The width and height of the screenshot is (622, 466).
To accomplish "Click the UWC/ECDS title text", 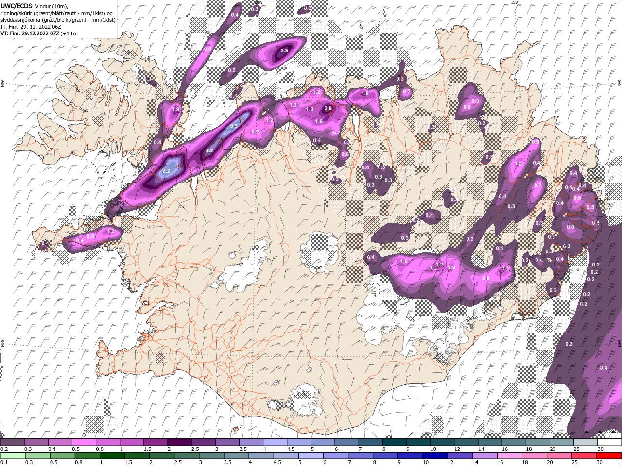I will [16, 5].
